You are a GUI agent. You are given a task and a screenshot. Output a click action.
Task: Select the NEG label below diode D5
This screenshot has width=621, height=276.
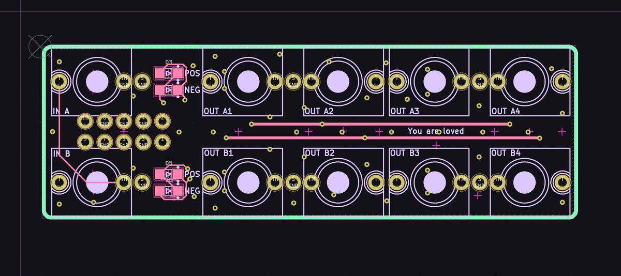192,191
